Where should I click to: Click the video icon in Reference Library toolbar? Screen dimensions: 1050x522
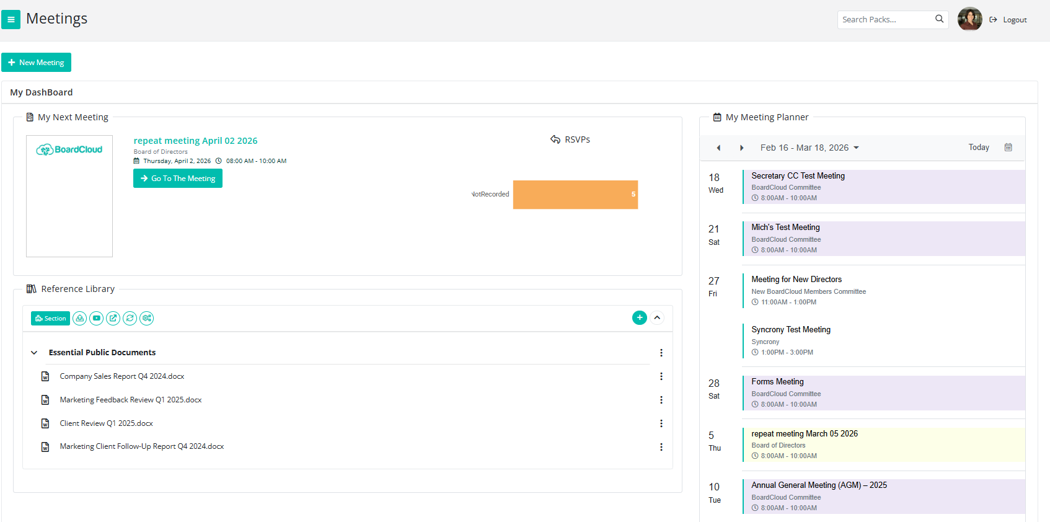click(96, 319)
